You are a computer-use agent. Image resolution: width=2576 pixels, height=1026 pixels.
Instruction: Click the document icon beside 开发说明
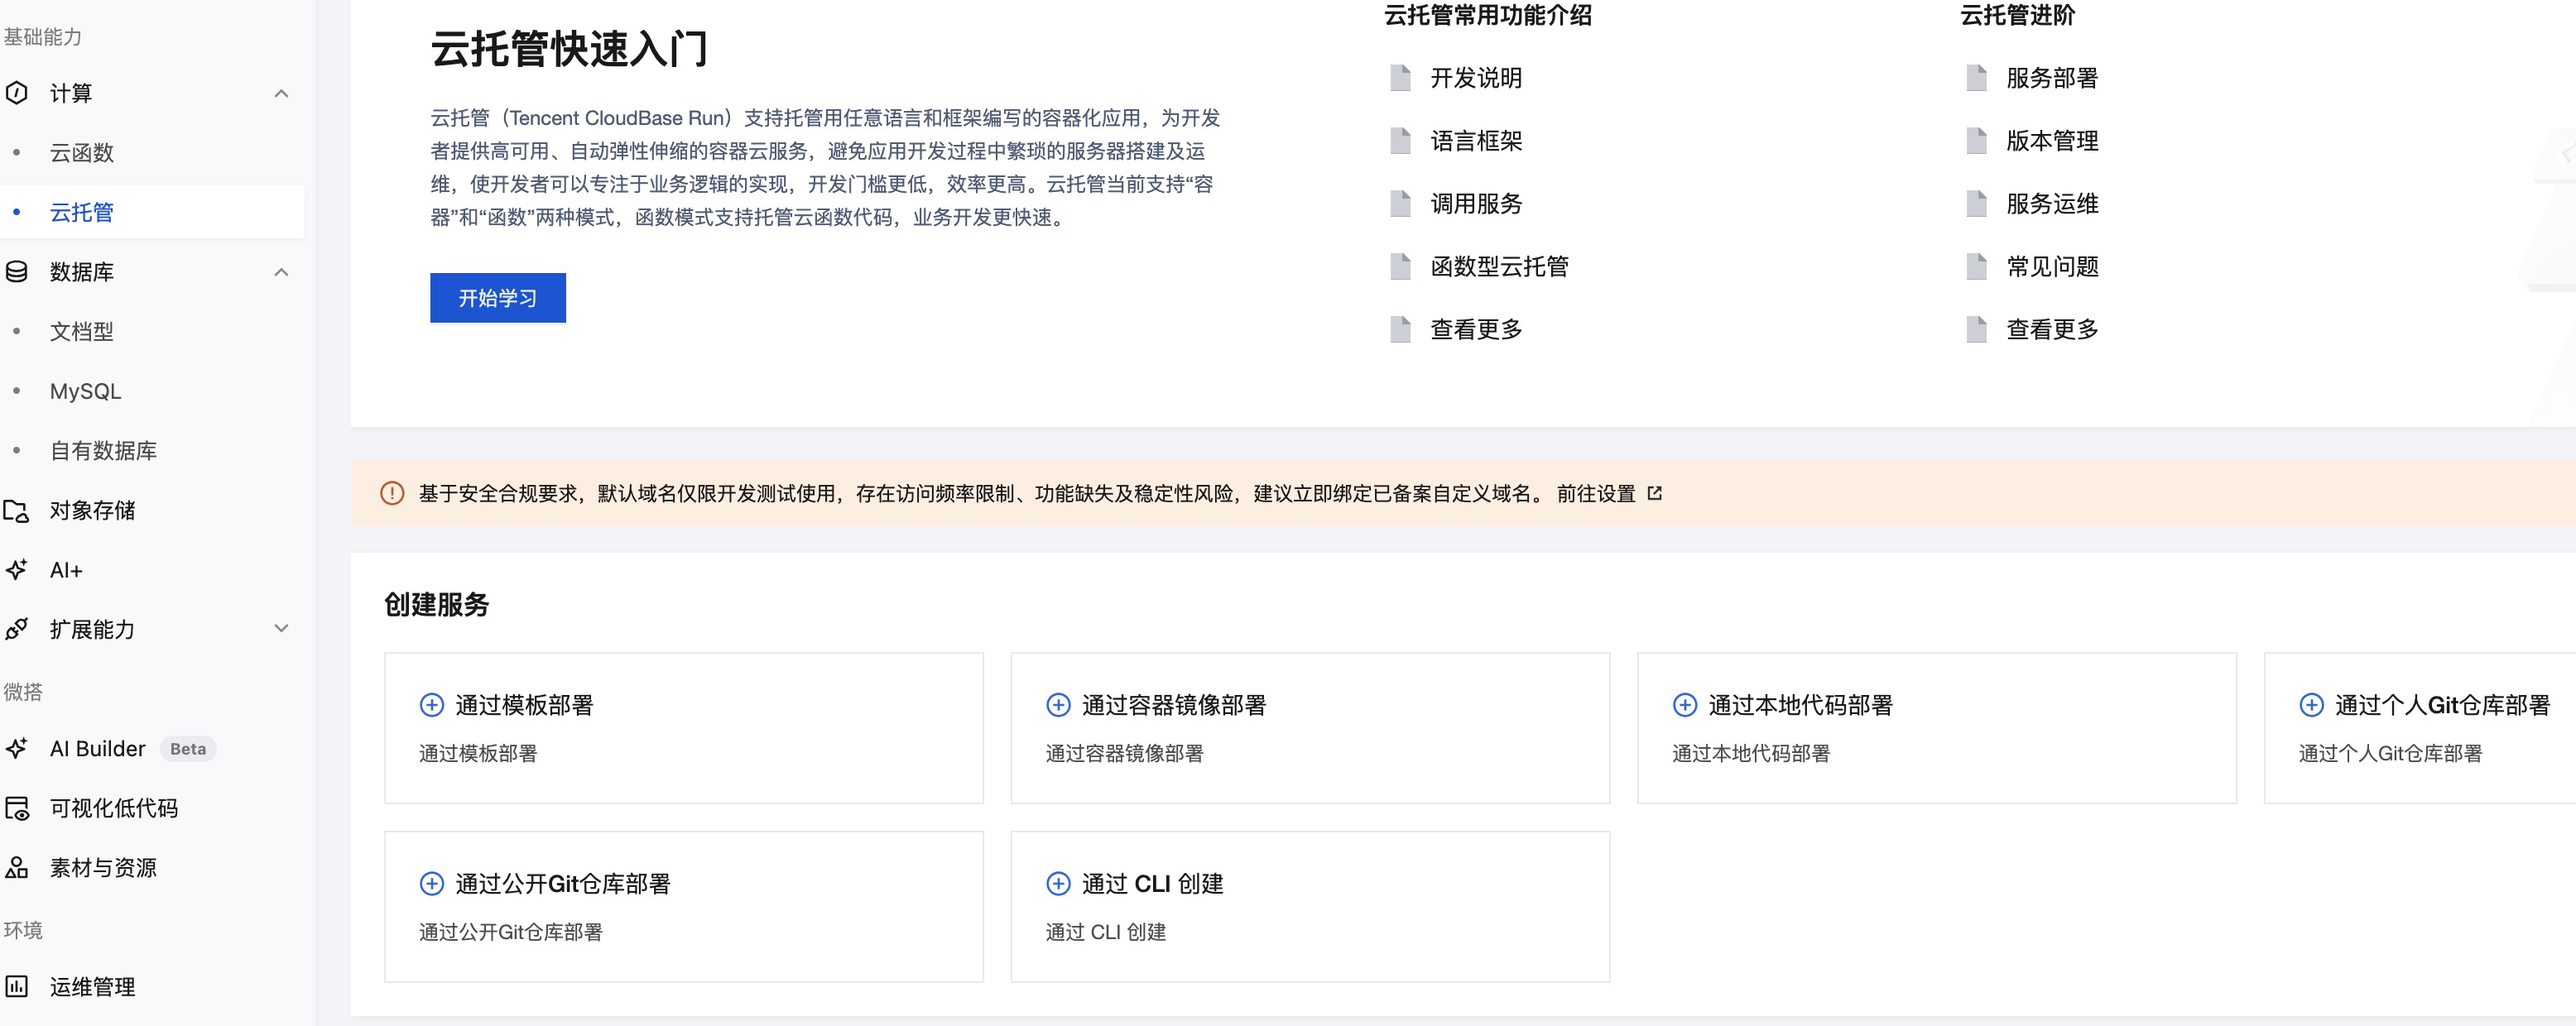[x=1400, y=78]
